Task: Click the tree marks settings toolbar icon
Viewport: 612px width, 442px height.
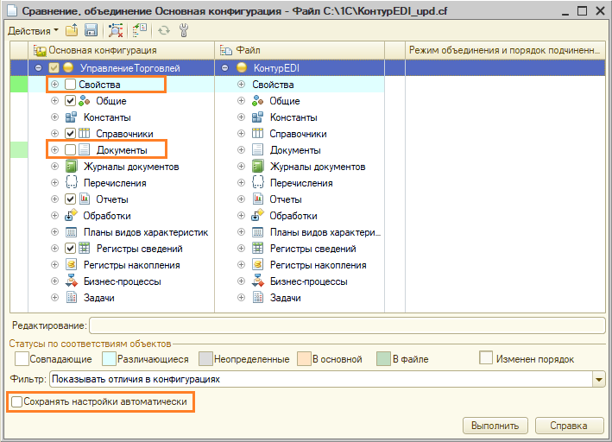Action: click(139, 30)
